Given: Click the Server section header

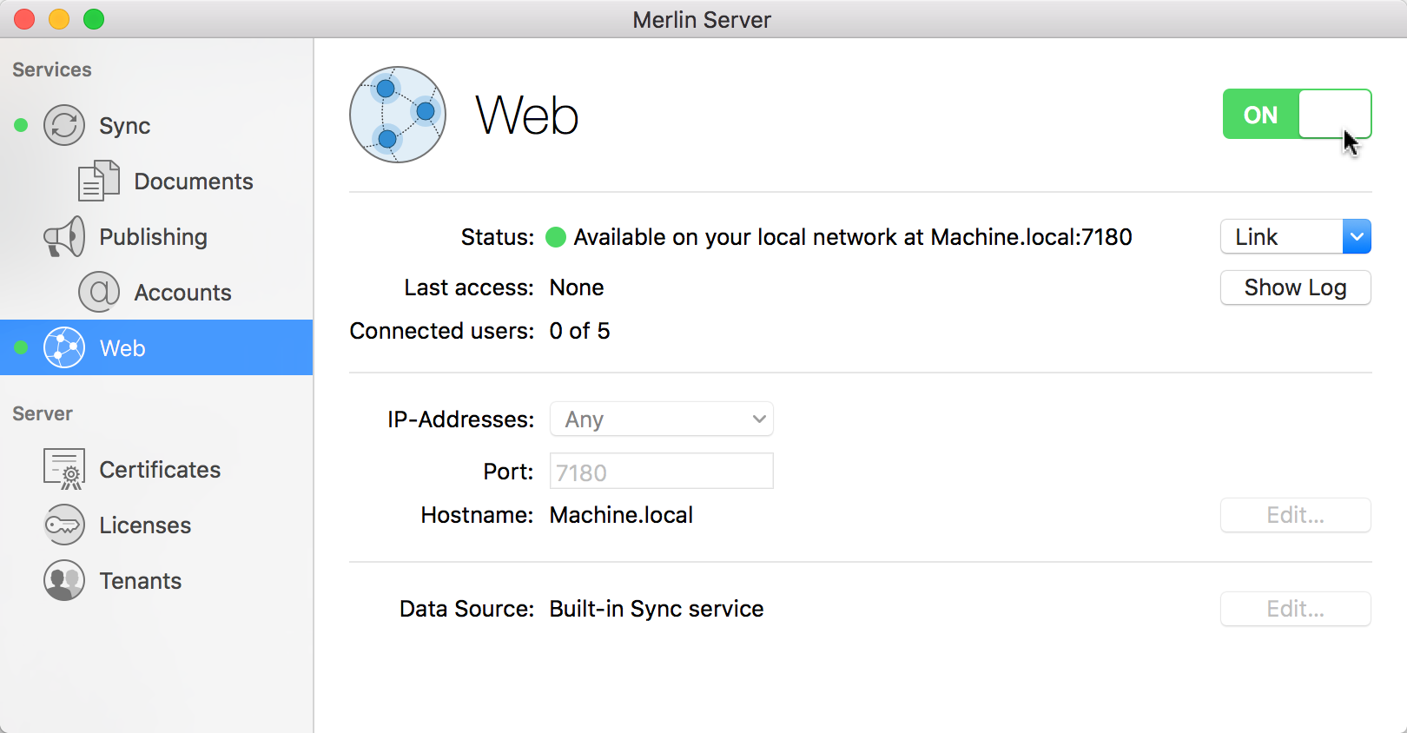Looking at the screenshot, I should pyautogui.click(x=43, y=413).
